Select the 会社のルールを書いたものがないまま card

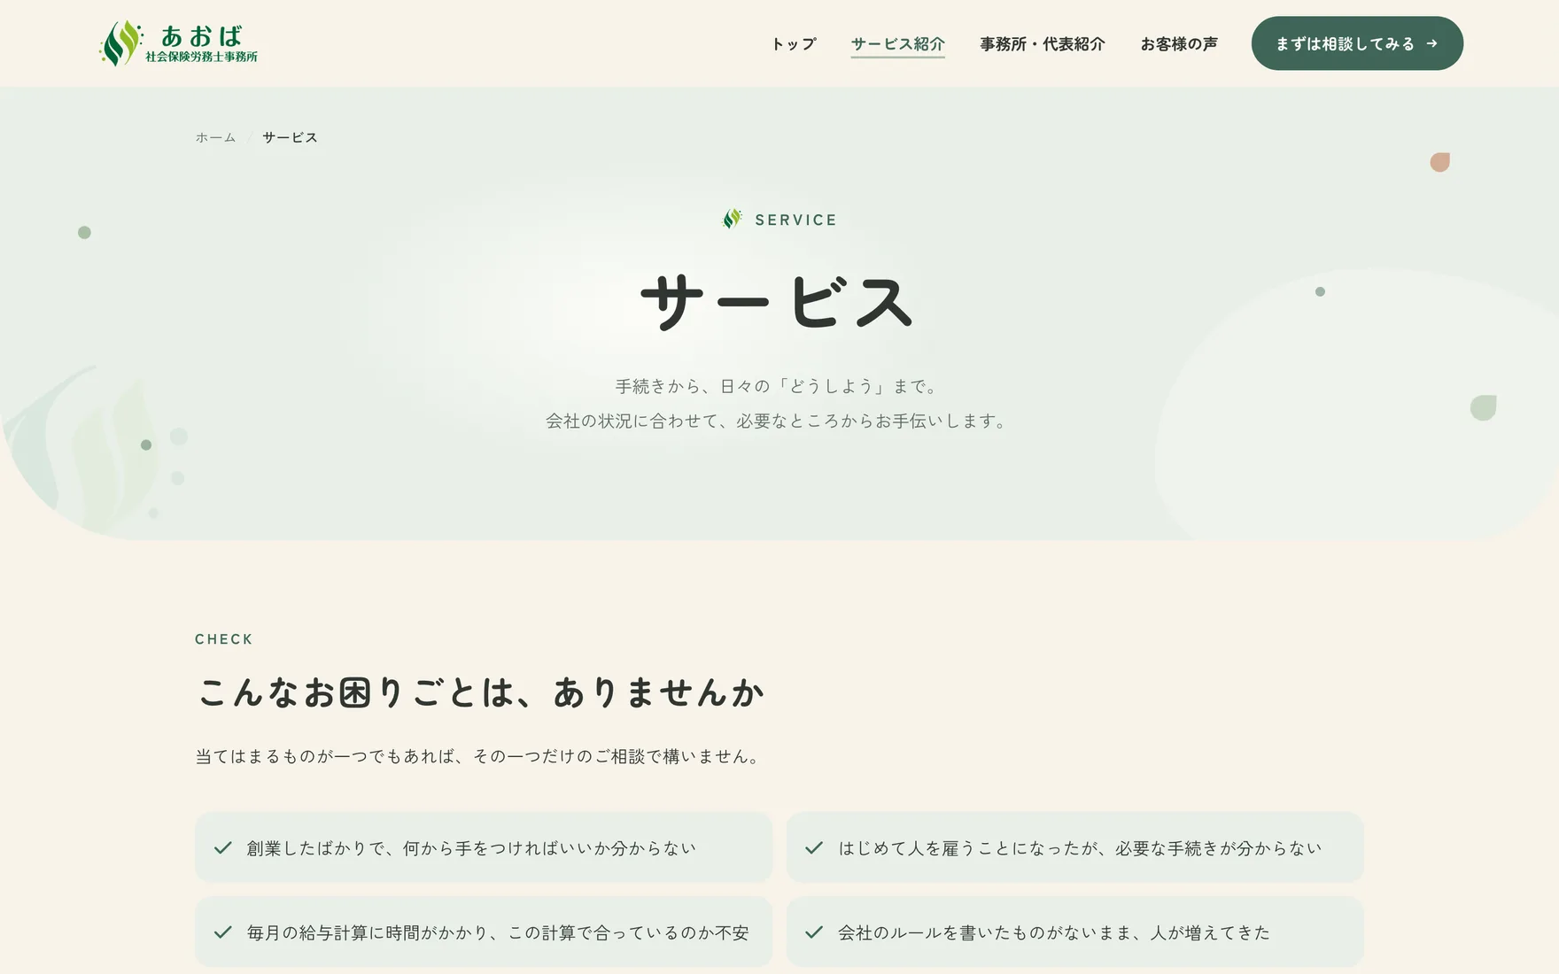click(x=1074, y=931)
